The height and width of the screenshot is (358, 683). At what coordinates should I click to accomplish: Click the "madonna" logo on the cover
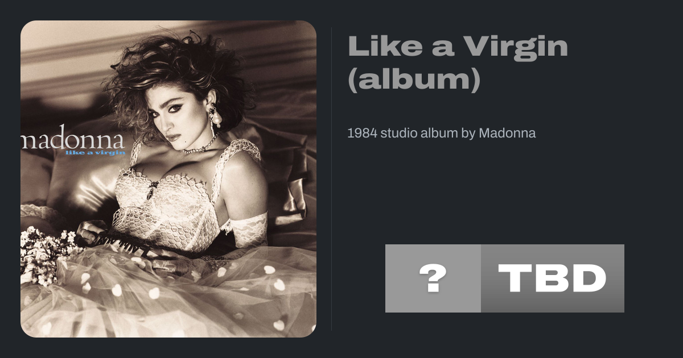pos(72,140)
